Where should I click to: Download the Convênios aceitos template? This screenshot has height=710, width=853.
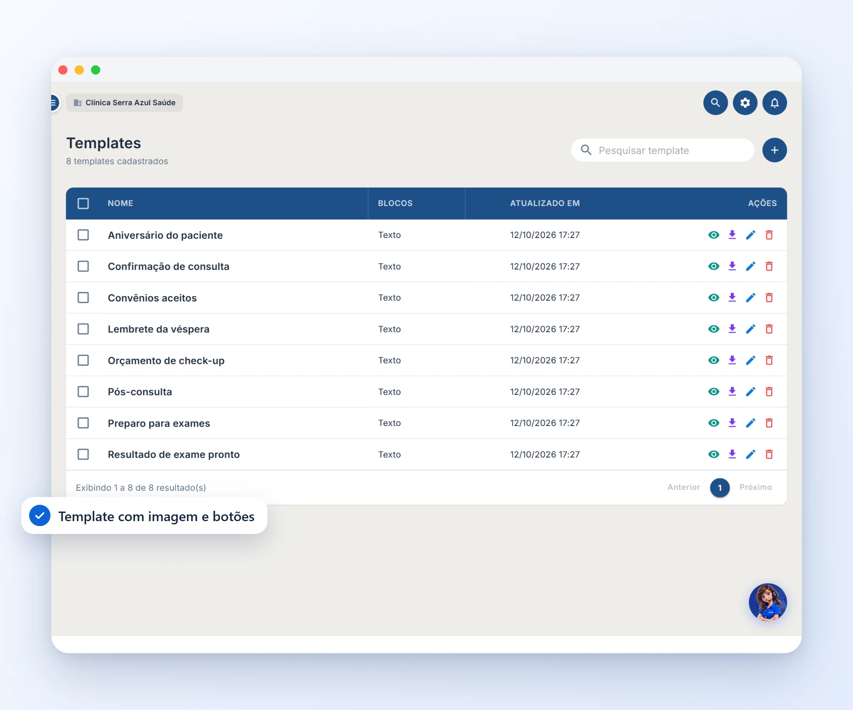[x=732, y=298]
